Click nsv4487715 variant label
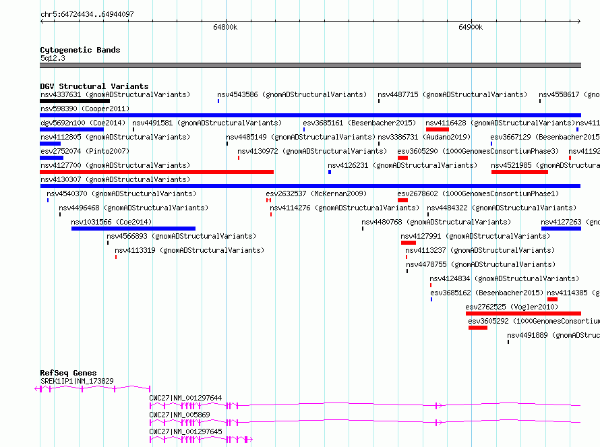600x447 pixels. coord(452,94)
